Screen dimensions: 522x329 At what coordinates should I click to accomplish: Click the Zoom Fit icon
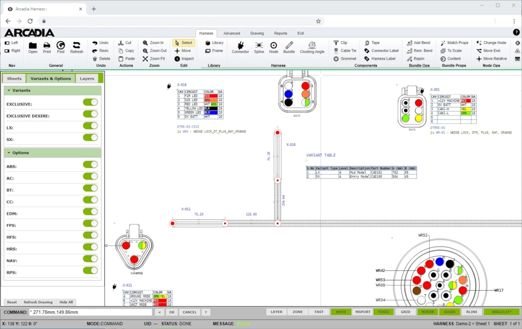point(145,59)
